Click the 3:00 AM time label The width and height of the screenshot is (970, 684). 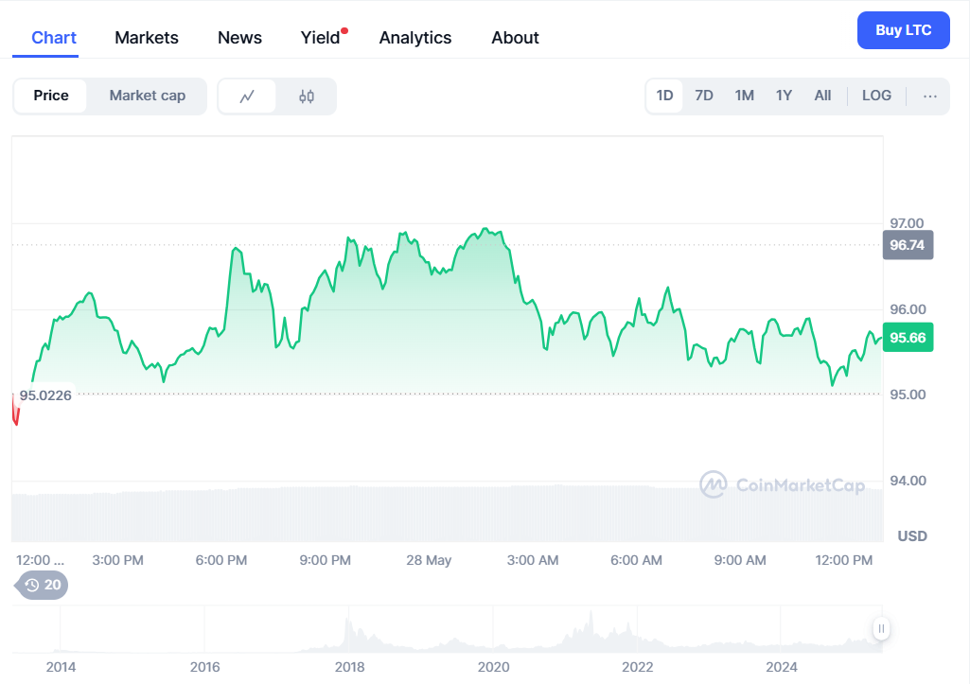click(x=533, y=560)
